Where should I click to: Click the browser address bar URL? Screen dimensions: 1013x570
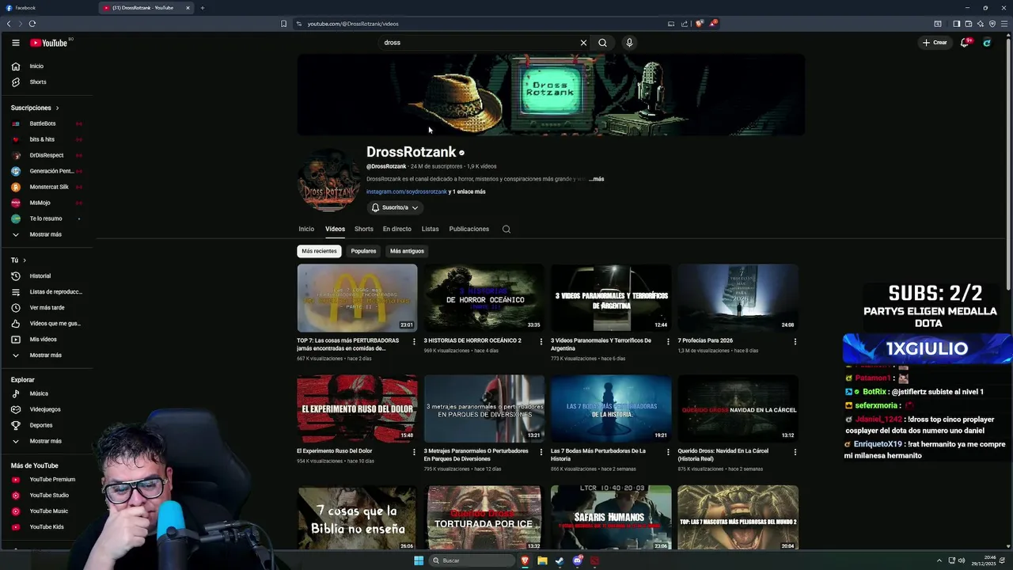[353, 24]
